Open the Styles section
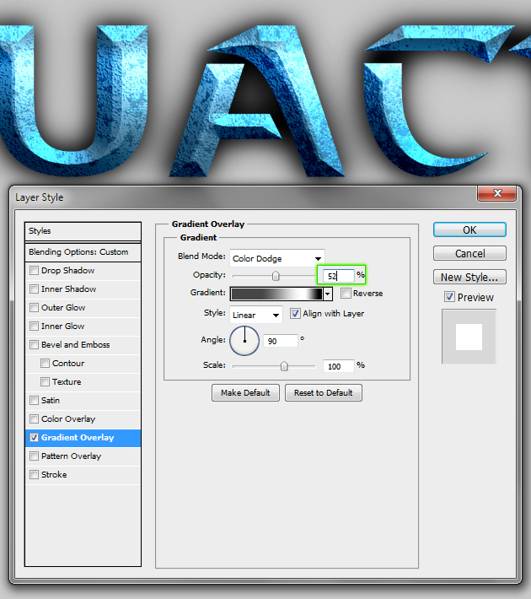 pyautogui.click(x=83, y=230)
